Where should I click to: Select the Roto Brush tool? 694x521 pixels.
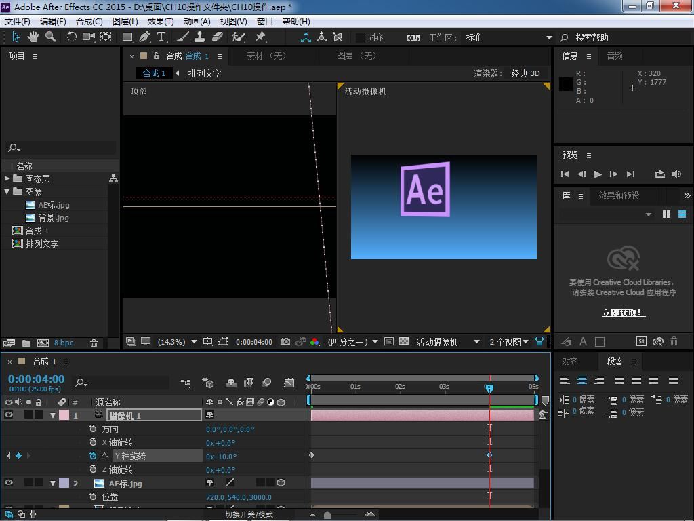tap(238, 37)
